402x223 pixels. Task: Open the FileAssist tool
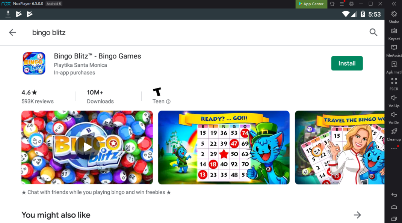tap(394, 51)
